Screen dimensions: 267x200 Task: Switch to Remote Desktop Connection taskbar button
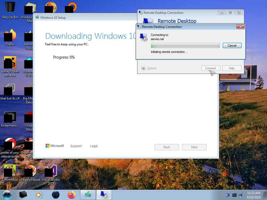pyautogui.click(x=104, y=195)
